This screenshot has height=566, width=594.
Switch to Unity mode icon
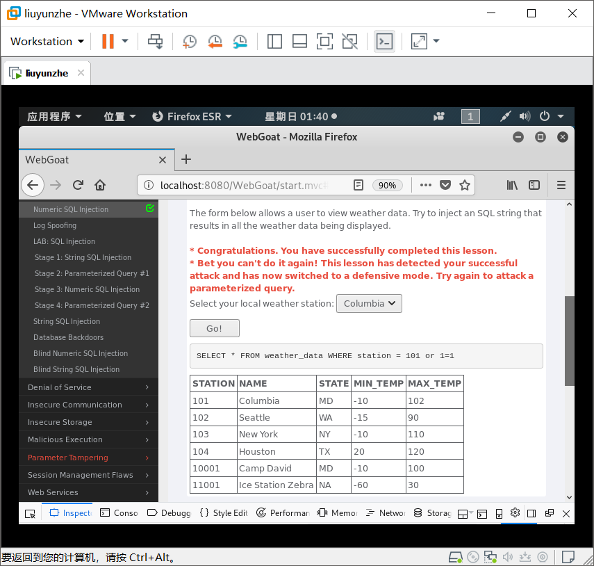pyautogui.click(x=349, y=41)
